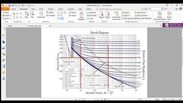
Task: Choose the Eraser tool
Action: [x=72, y=15]
